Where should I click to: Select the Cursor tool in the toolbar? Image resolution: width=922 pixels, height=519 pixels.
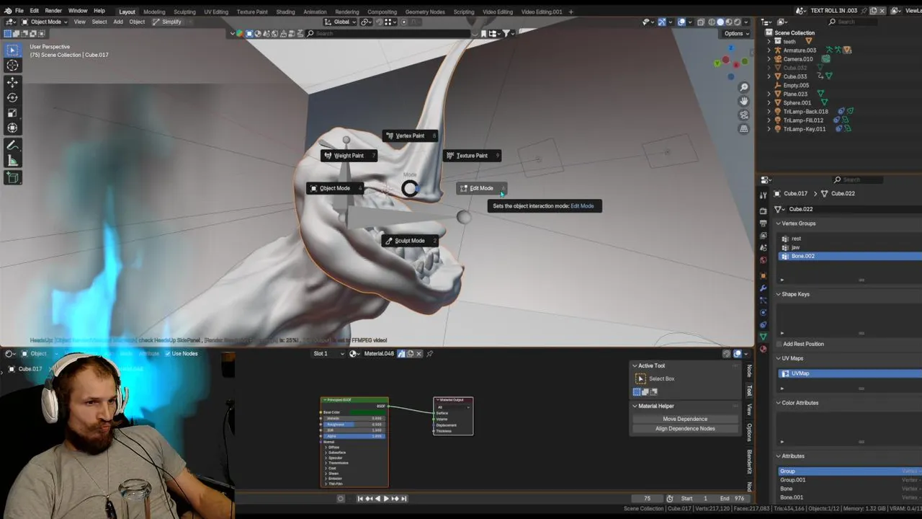click(x=12, y=66)
